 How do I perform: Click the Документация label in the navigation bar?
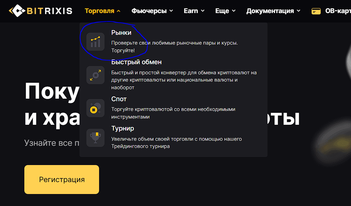click(x=270, y=11)
